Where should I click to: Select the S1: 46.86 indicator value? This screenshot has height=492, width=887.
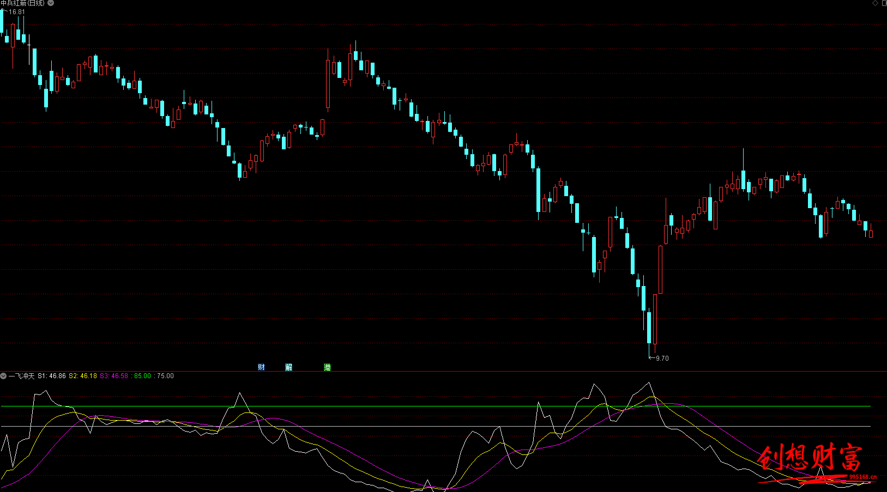pyautogui.click(x=52, y=376)
